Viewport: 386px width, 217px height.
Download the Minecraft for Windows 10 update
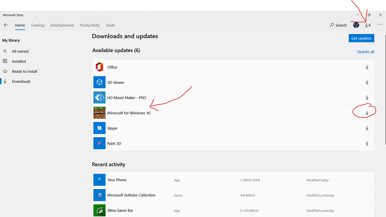coord(367,113)
